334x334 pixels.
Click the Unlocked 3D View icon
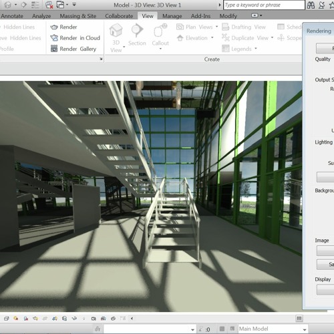[x=65, y=319]
